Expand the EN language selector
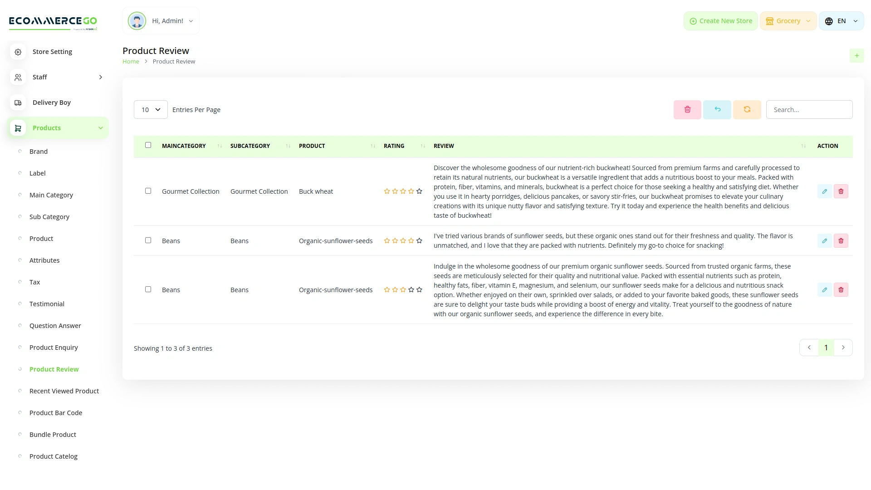Viewport: 871px width, 490px height. pos(841,21)
